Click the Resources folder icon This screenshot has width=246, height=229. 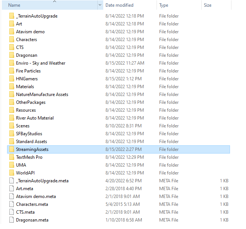pyautogui.click(x=12, y=110)
